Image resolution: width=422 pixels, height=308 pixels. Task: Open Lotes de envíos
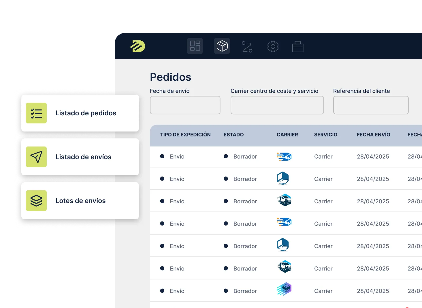81,200
